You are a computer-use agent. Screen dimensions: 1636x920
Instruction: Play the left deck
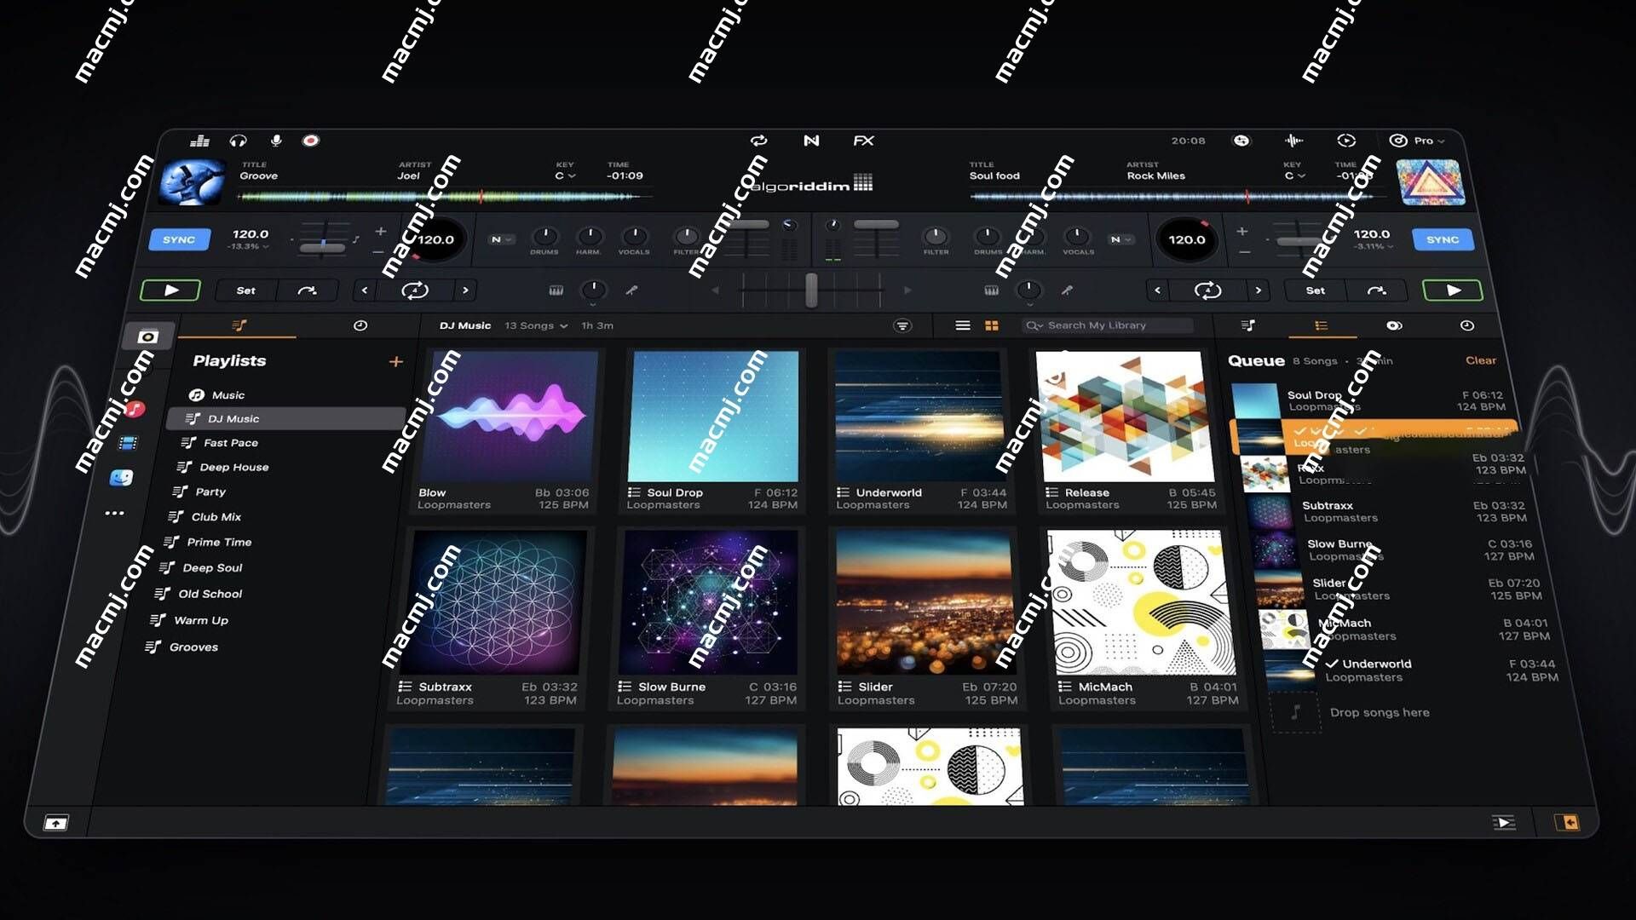[x=170, y=290]
